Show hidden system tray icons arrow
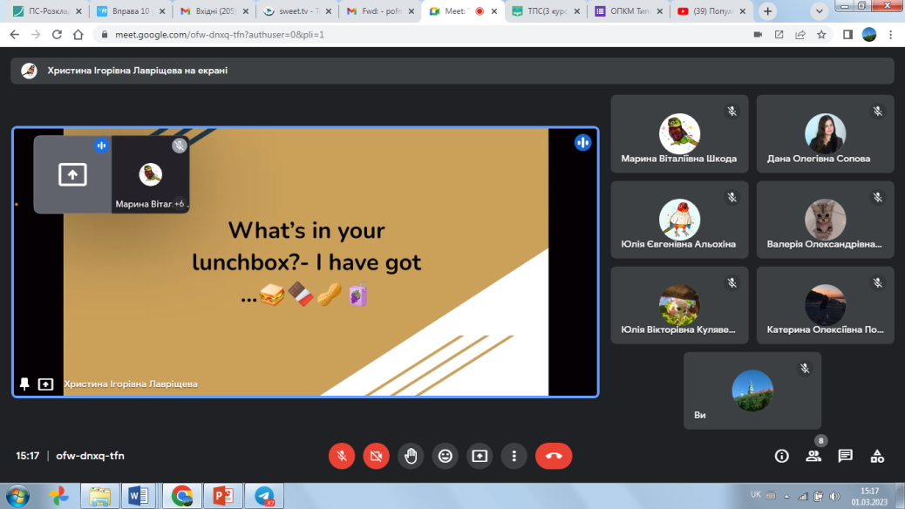 coord(786,496)
